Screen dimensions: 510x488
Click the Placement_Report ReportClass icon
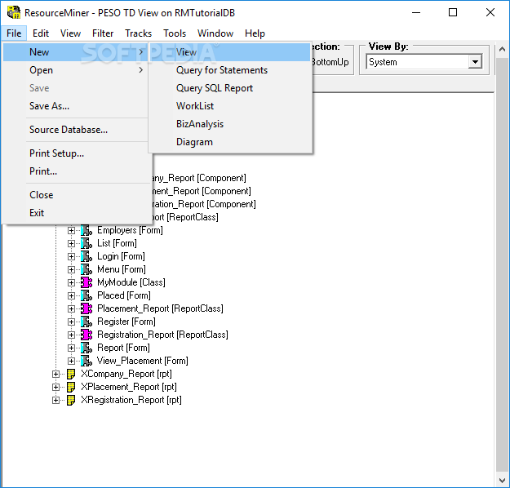86,308
